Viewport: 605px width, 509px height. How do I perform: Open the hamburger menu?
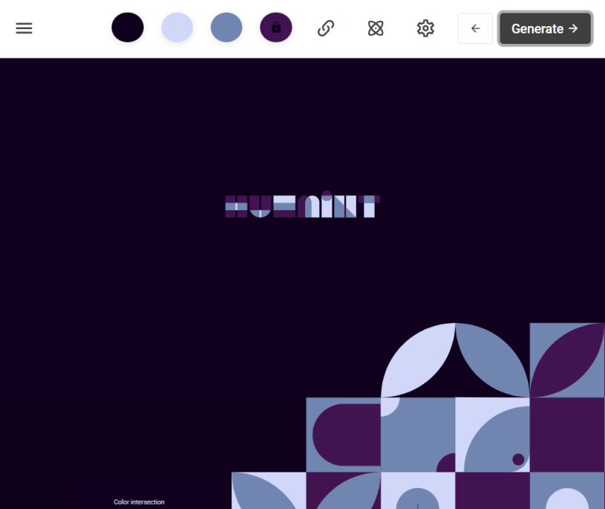tap(24, 28)
